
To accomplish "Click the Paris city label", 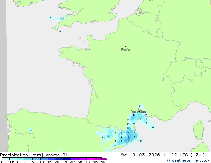I will point(126,50).
